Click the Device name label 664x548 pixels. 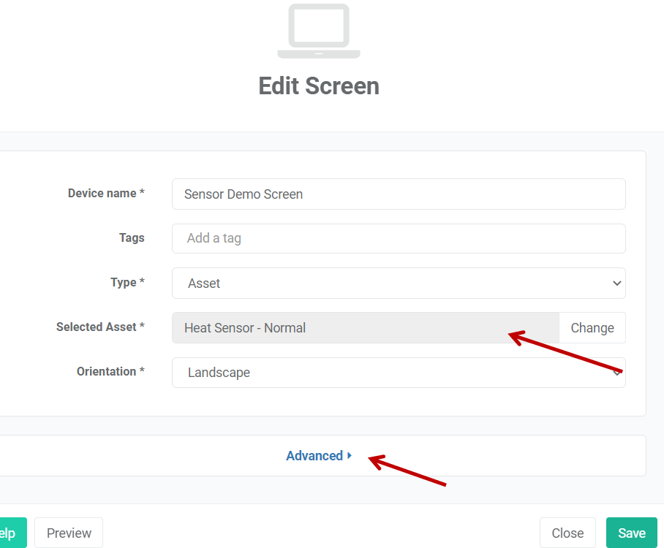pos(106,194)
